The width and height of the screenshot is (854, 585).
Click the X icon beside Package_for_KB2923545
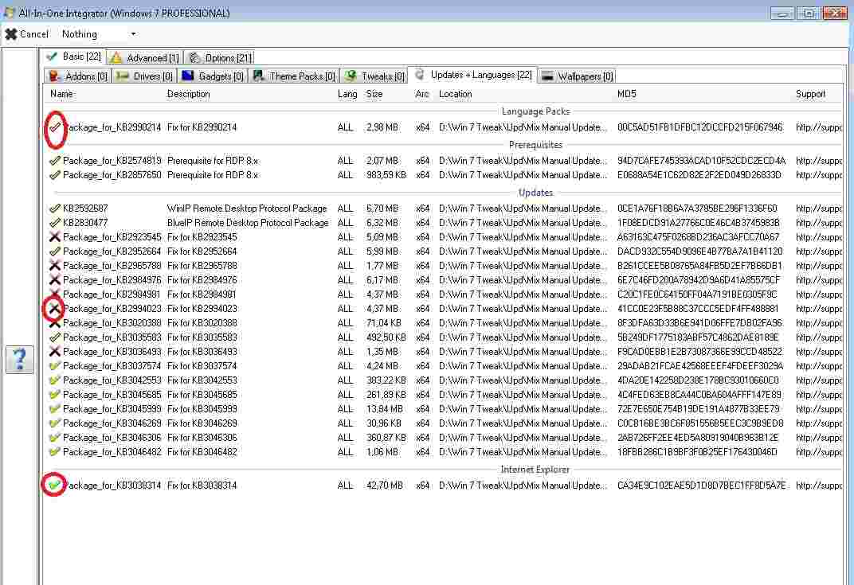(x=54, y=237)
